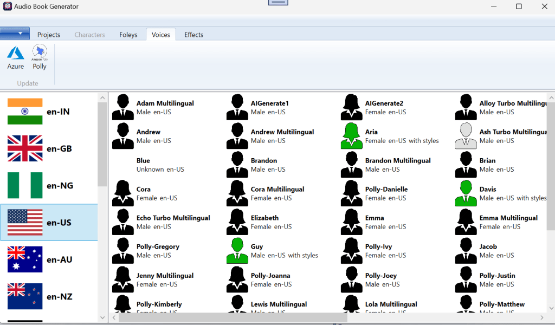This screenshot has width=555, height=325.
Task: Select the en-NZ New Zealand locale
Action: tap(25, 296)
